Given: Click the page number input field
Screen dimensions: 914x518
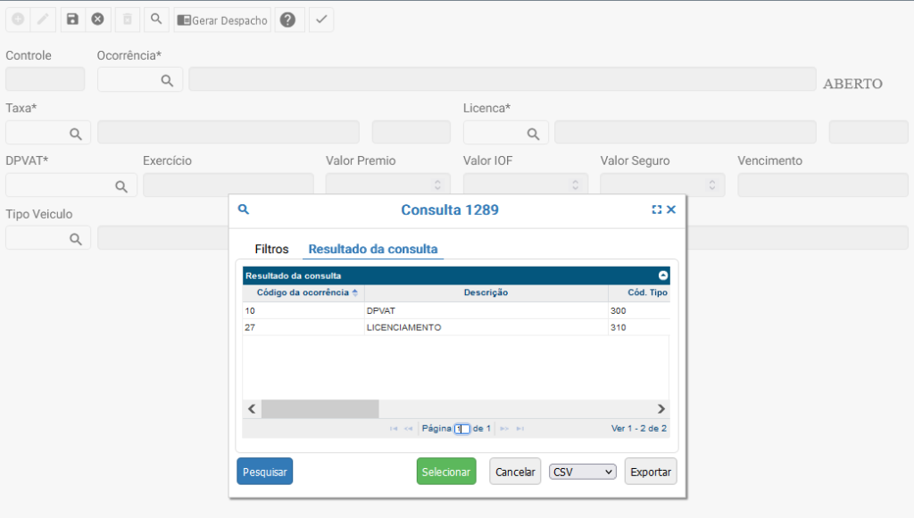Looking at the screenshot, I should pos(462,429).
